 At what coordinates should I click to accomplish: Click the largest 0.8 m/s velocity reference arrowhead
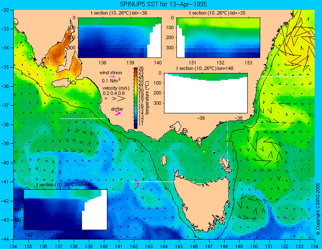coord(121,99)
